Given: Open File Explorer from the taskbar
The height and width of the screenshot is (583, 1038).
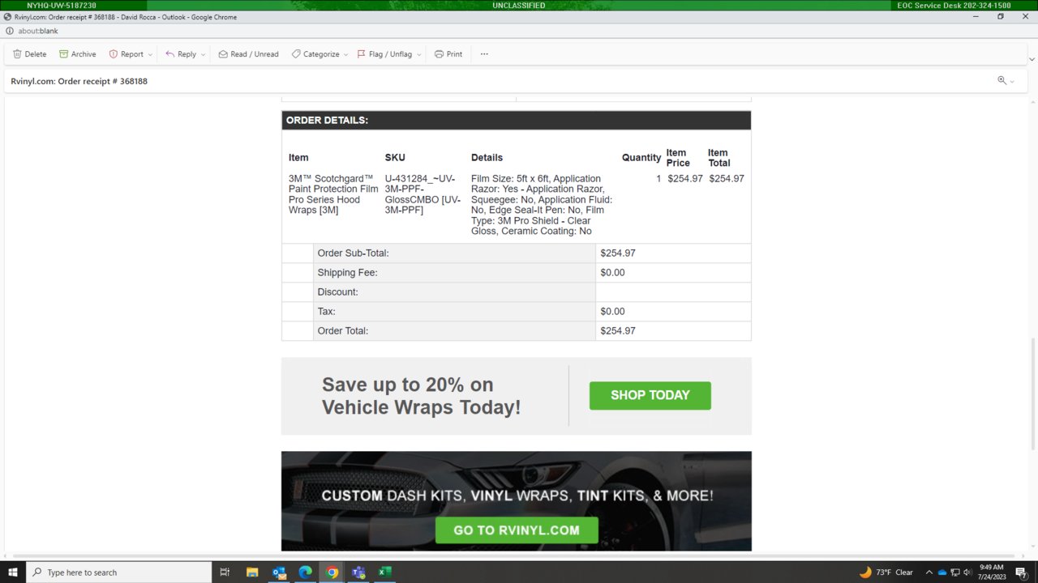Looking at the screenshot, I should pyautogui.click(x=252, y=572).
